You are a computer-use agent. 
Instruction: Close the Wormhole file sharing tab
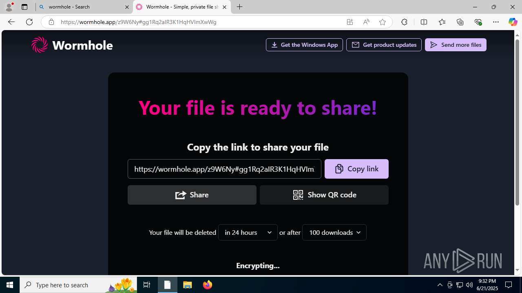pos(224,7)
